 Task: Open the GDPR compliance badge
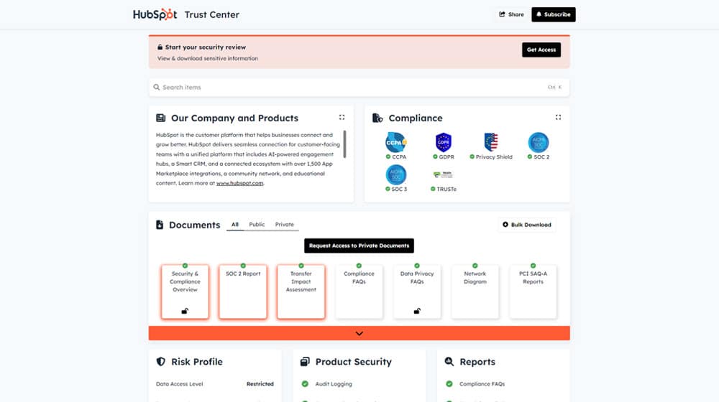pyautogui.click(x=444, y=146)
